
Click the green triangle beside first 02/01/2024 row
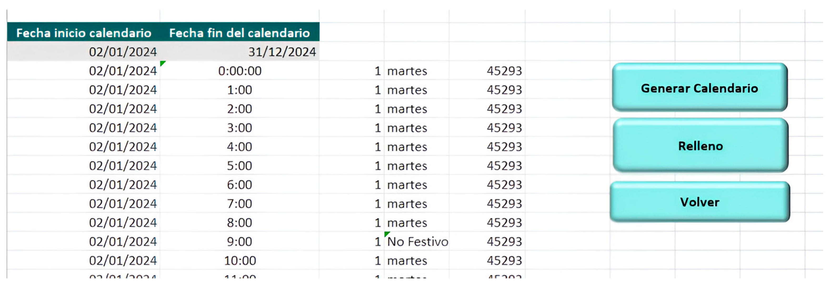tap(162, 63)
